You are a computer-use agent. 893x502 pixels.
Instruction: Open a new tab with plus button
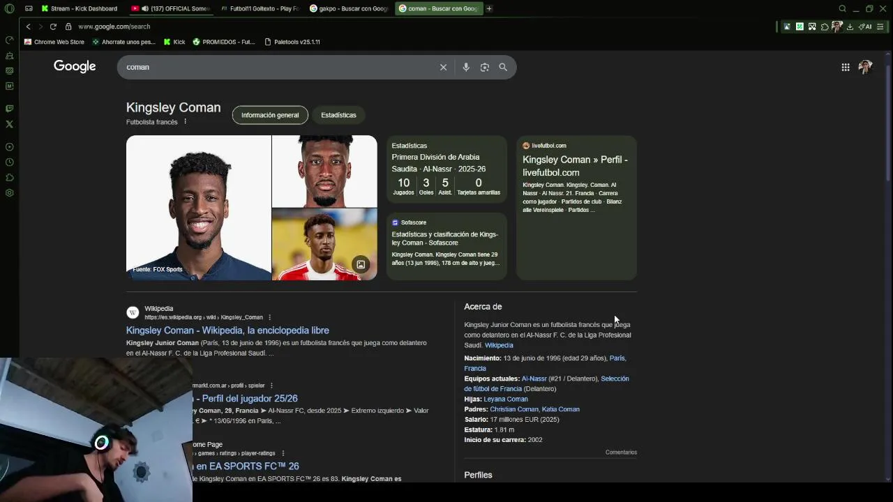(489, 8)
